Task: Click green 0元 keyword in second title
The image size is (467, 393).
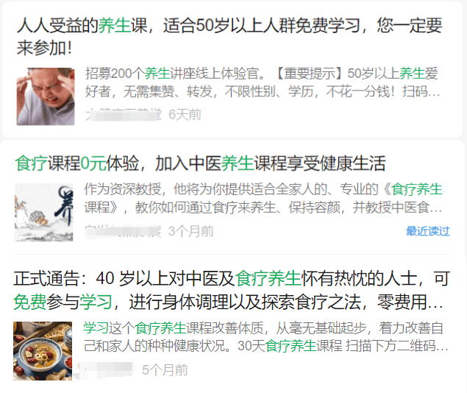Action: (93, 163)
